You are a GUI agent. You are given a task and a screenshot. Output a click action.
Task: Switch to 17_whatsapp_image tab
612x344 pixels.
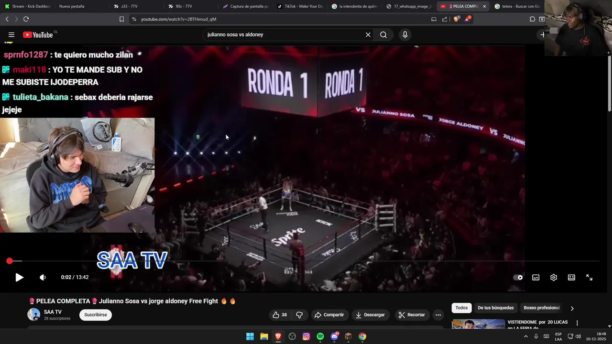409,6
